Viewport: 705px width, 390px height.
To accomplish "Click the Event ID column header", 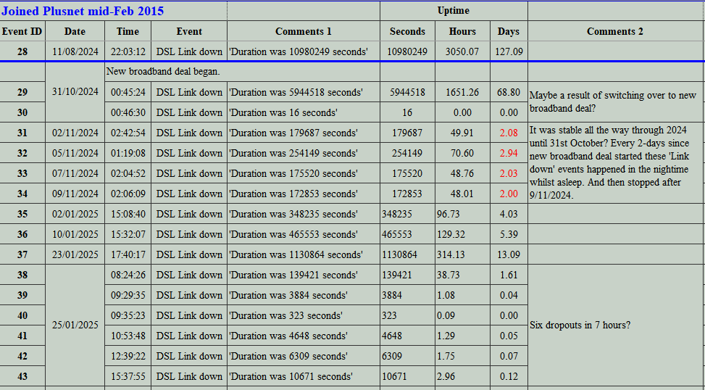I will pyautogui.click(x=22, y=31).
